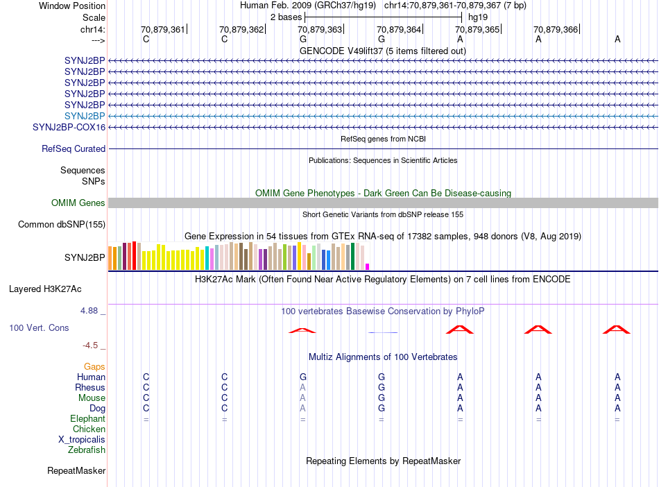
Task: Select the Mouse alignment row label
Action: click(92, 398)
